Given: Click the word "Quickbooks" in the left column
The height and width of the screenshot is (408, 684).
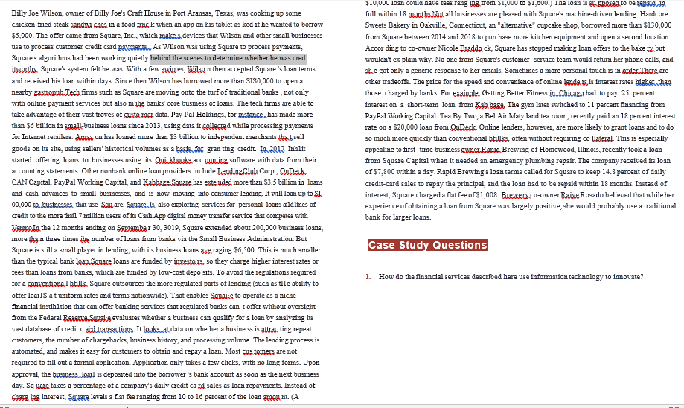Looking at the screenshot, I should coord(173,160).
